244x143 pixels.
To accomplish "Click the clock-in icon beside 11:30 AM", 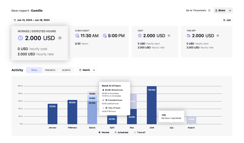I will click(x=77, y=36).
